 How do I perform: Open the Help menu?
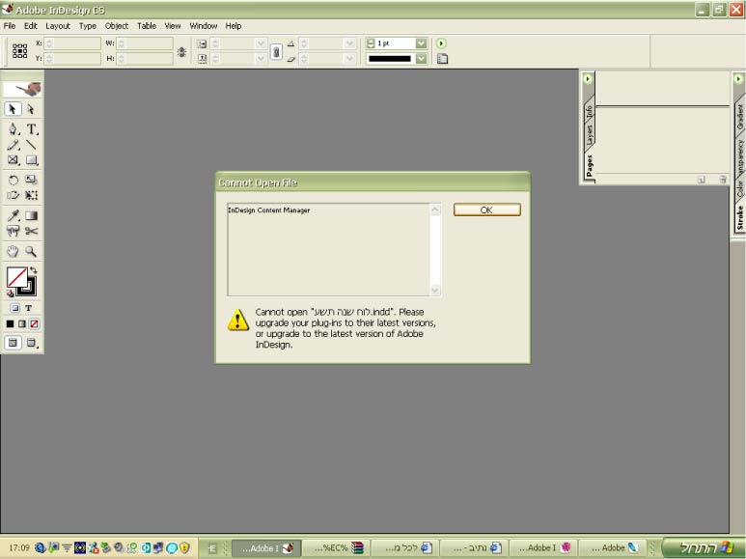click(x=234, y=26)
